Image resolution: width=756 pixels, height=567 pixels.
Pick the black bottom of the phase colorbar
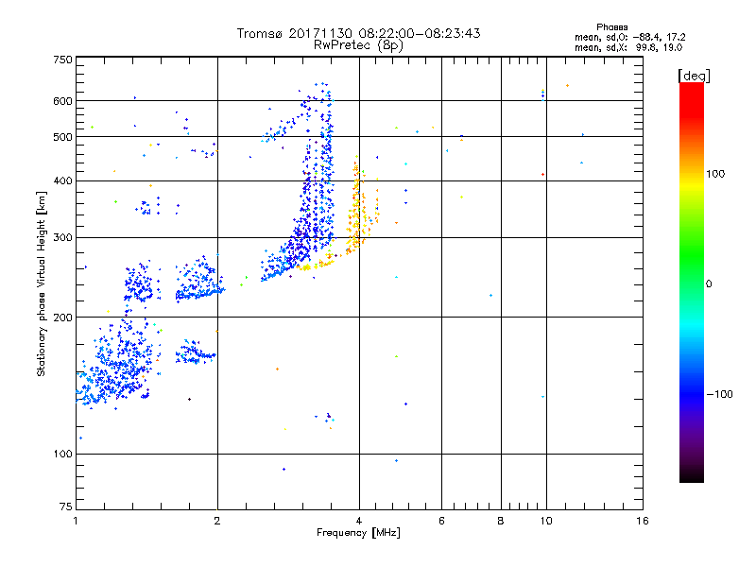[692, 475]
